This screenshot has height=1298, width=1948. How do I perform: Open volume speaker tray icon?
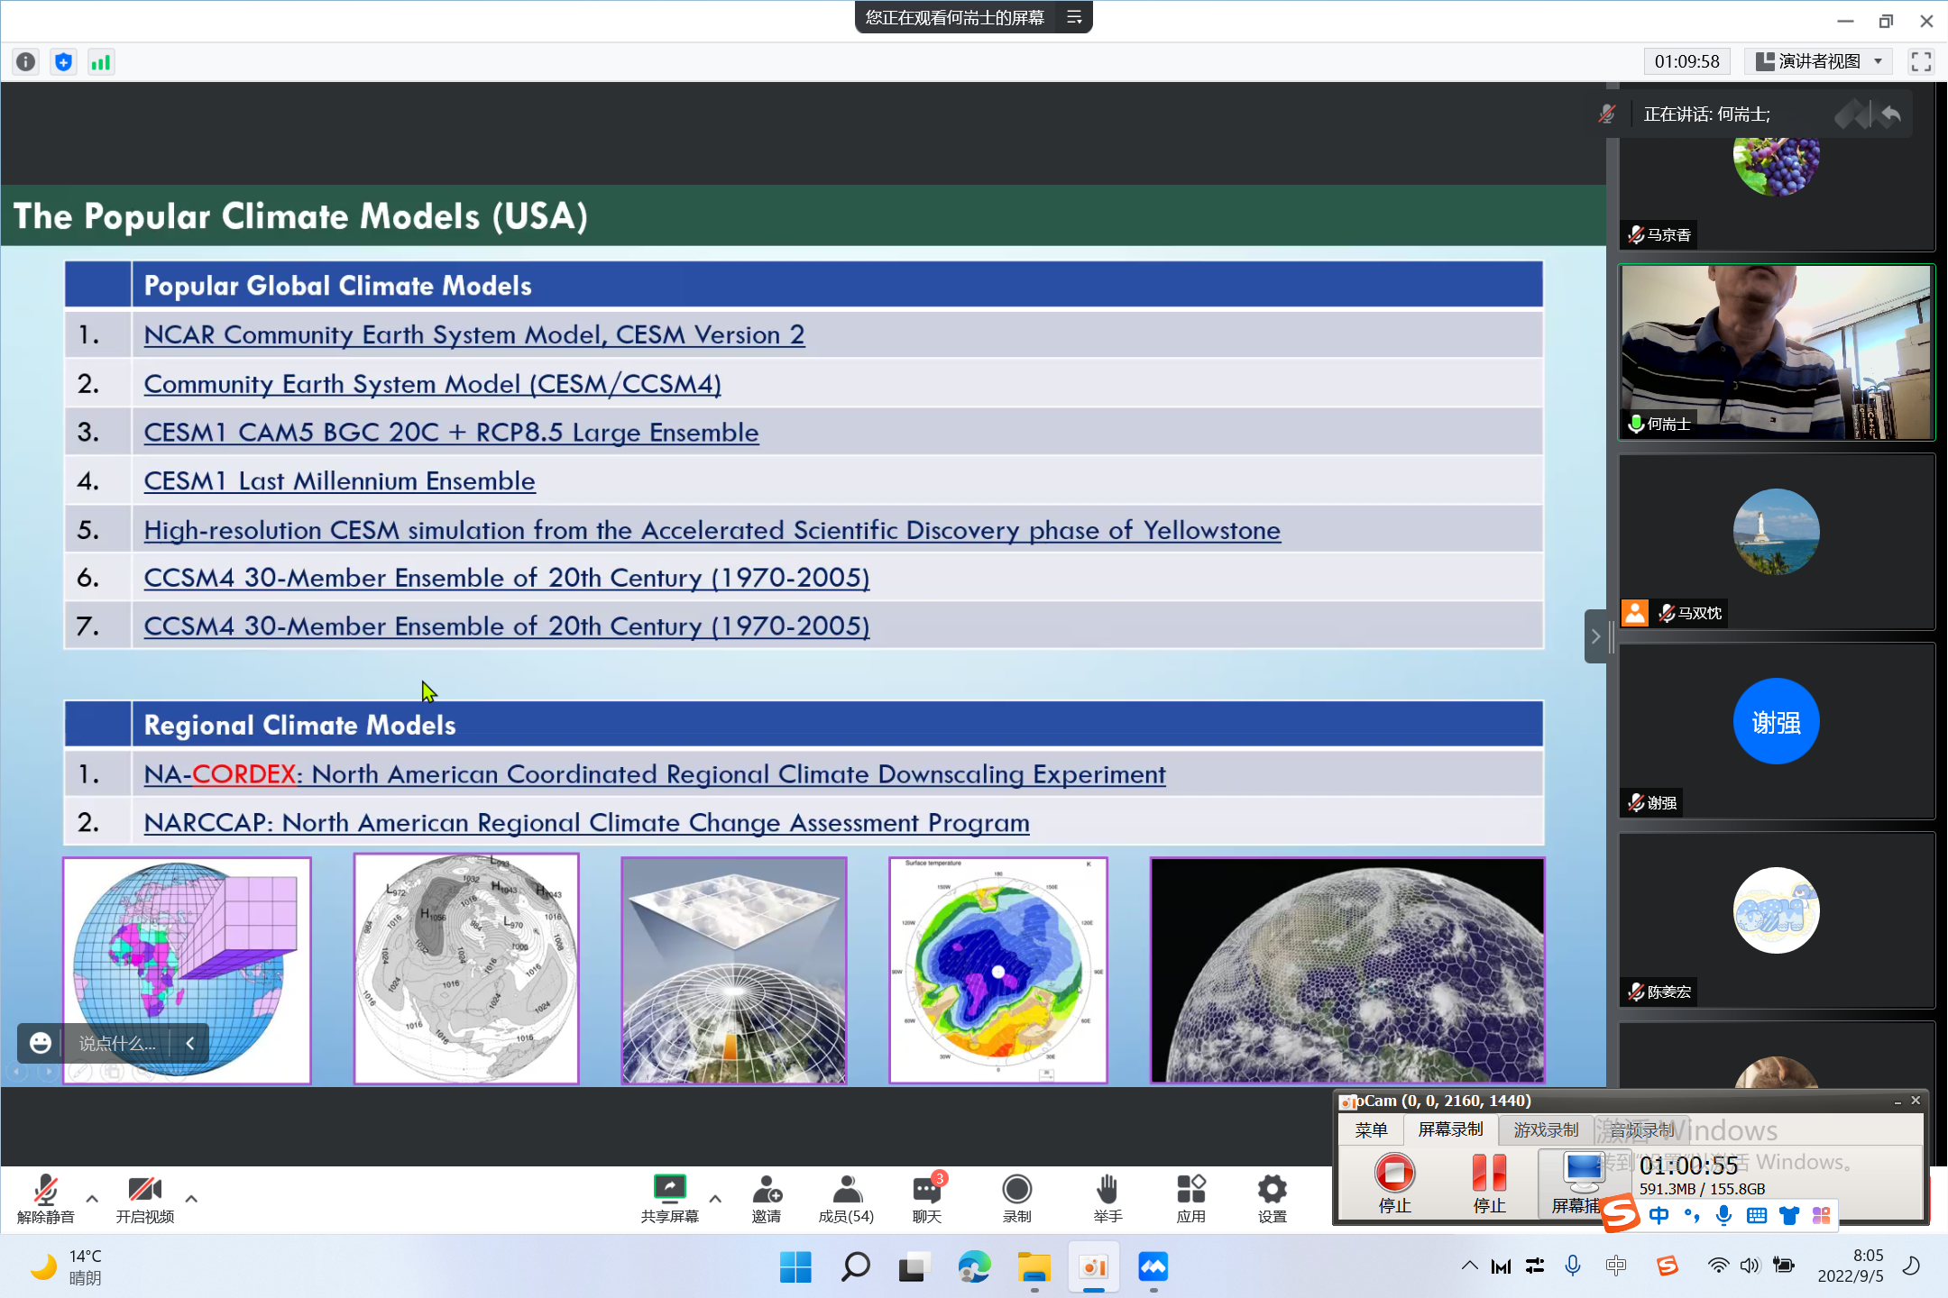click(x=1750, y=1266)
